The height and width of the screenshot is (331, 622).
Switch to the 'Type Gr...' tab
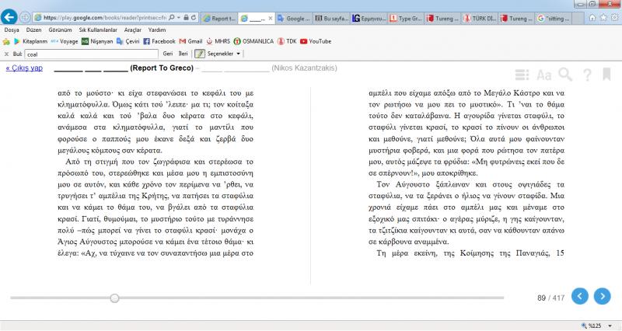pyautogui.click(x=406, y=18)
